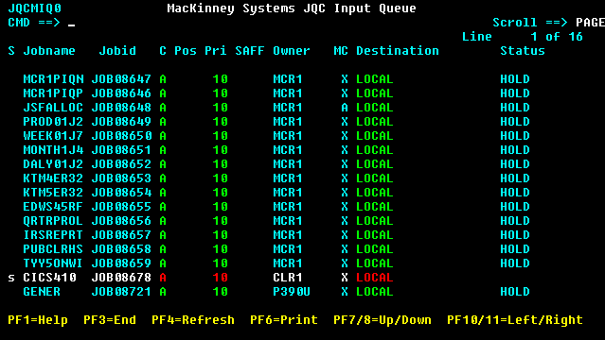Click the PF3=End key label
The image size is (605, 340).
[110, 320]
